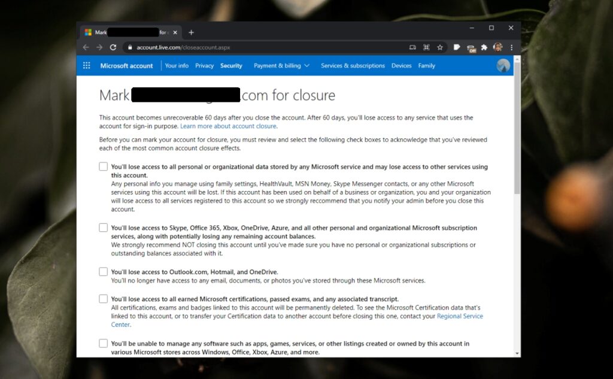Screen dimensions: 613x379
Task: Click the Regional Service Center link
Action: pyautogui.click(x=460, y=316)
